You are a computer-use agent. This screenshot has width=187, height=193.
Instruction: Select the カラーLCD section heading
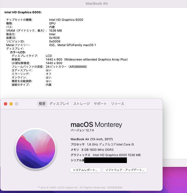[18, 52]
